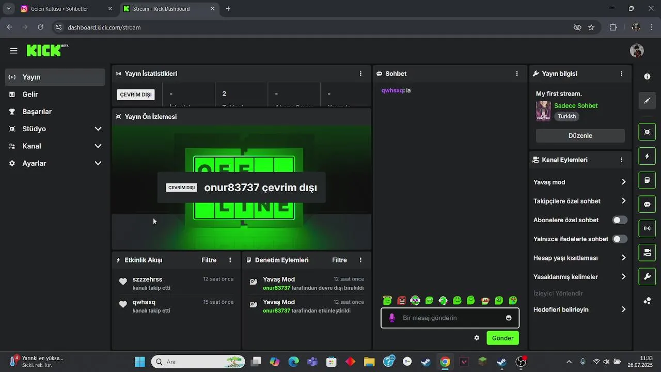Open the profile avatar menu in Kick header
661x372 pixels.
[637, 51]
